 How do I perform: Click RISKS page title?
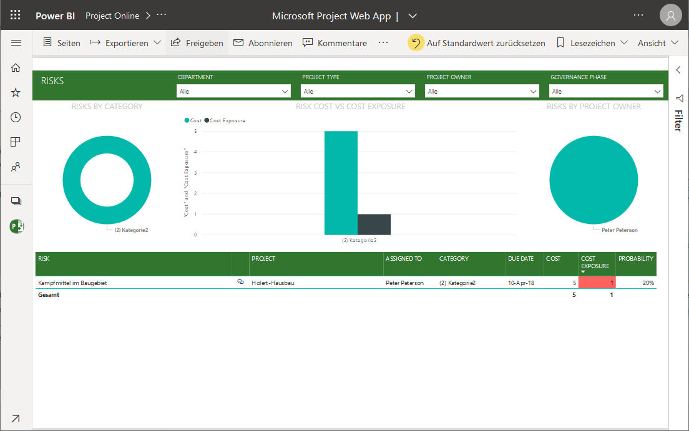pos(52,81)
